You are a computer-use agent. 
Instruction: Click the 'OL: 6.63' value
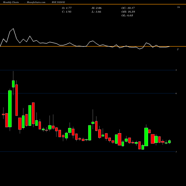(x=127, y=15)
